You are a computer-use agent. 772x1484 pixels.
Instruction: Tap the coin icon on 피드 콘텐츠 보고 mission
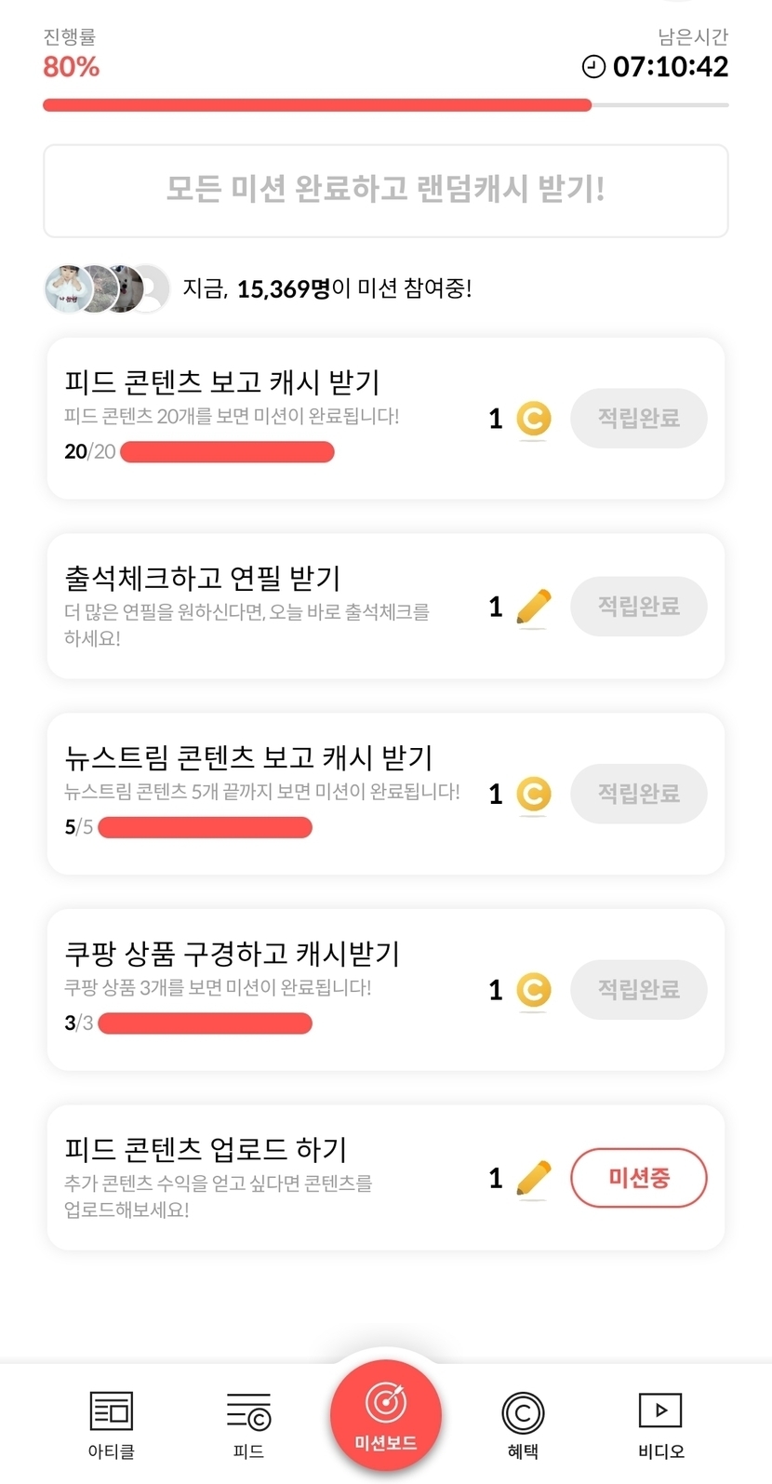coord(534,419)
